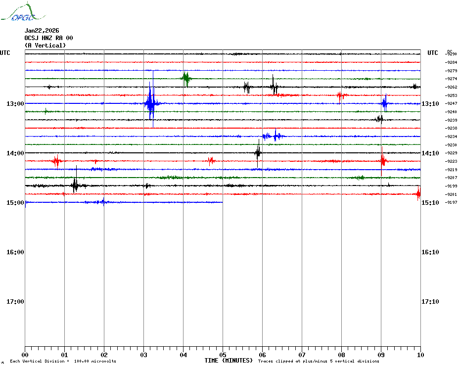Viewport: 460px width, 368px height.
Task: Select the -9247 DC offset value
Action: point(451,104)
